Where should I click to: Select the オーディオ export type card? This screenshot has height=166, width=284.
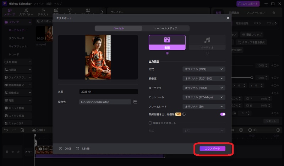[x=207, y=42]
